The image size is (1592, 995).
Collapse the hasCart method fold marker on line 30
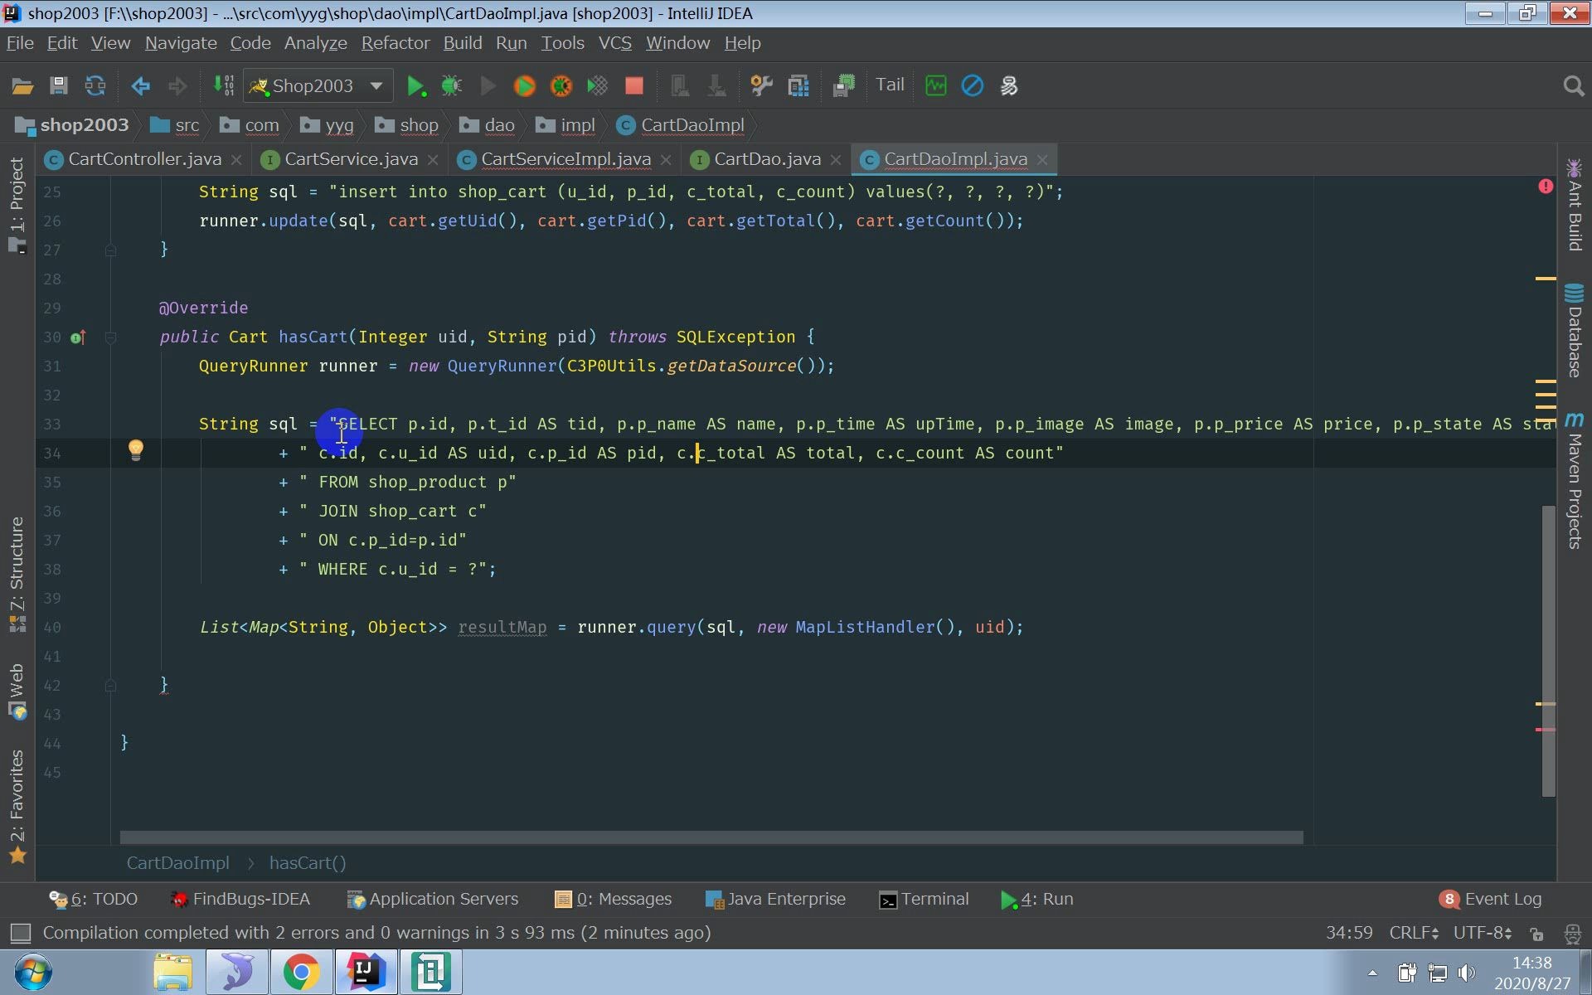110,337
